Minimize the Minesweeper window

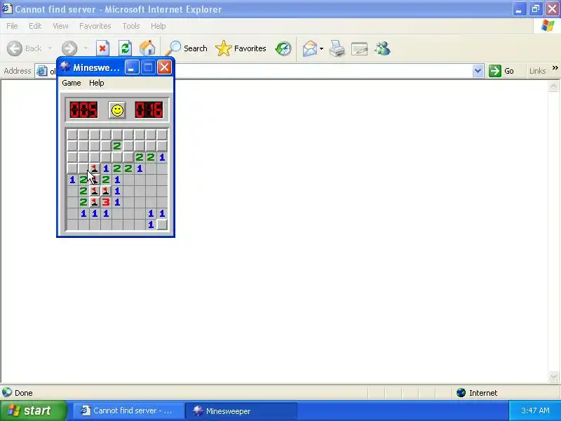pos(132,67)
